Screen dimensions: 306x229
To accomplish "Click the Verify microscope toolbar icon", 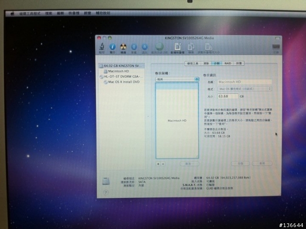I will click(x=102, y=47).
